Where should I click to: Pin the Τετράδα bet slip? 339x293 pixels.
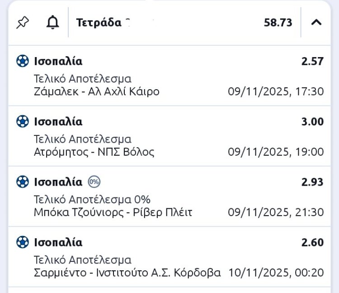pyautogui.click(x=22, y=22)
